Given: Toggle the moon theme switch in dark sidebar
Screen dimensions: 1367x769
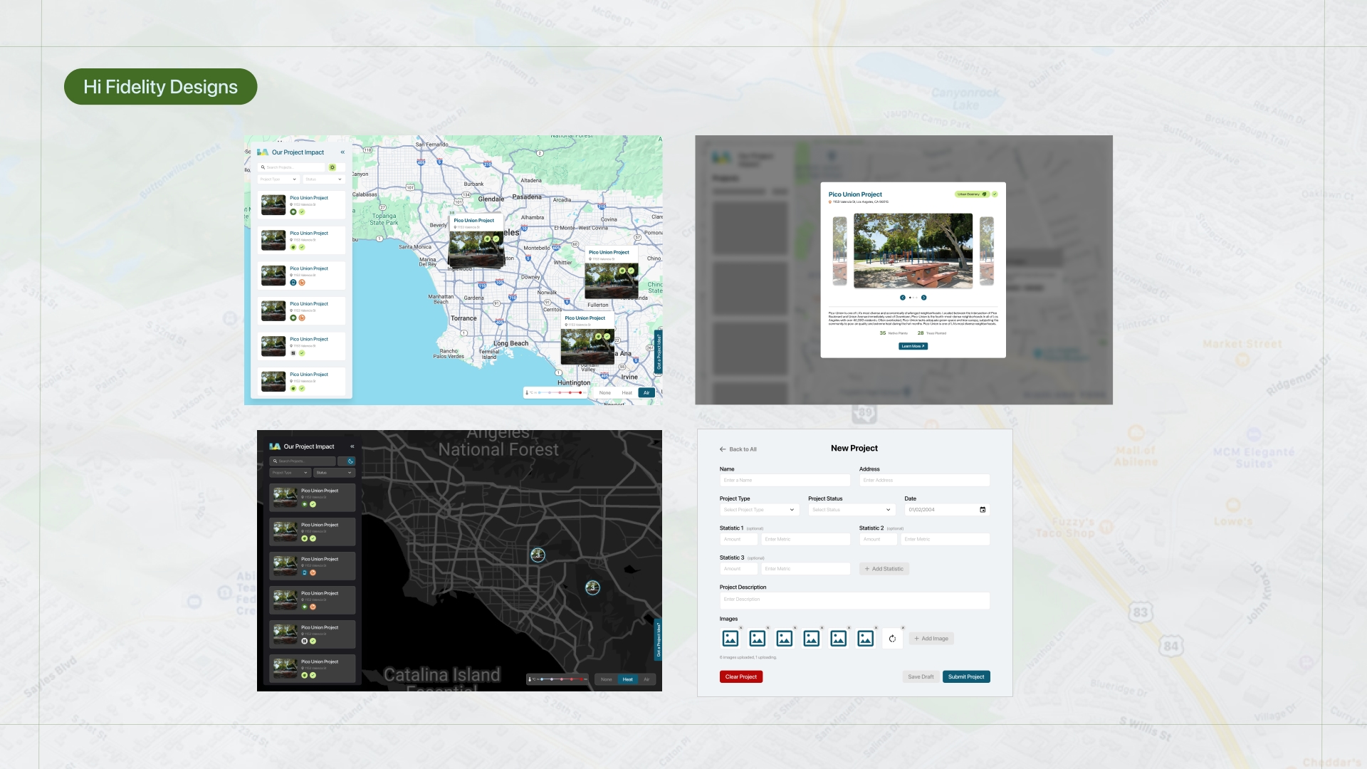Looking at the screenshot, I should [x=350, y=461].
